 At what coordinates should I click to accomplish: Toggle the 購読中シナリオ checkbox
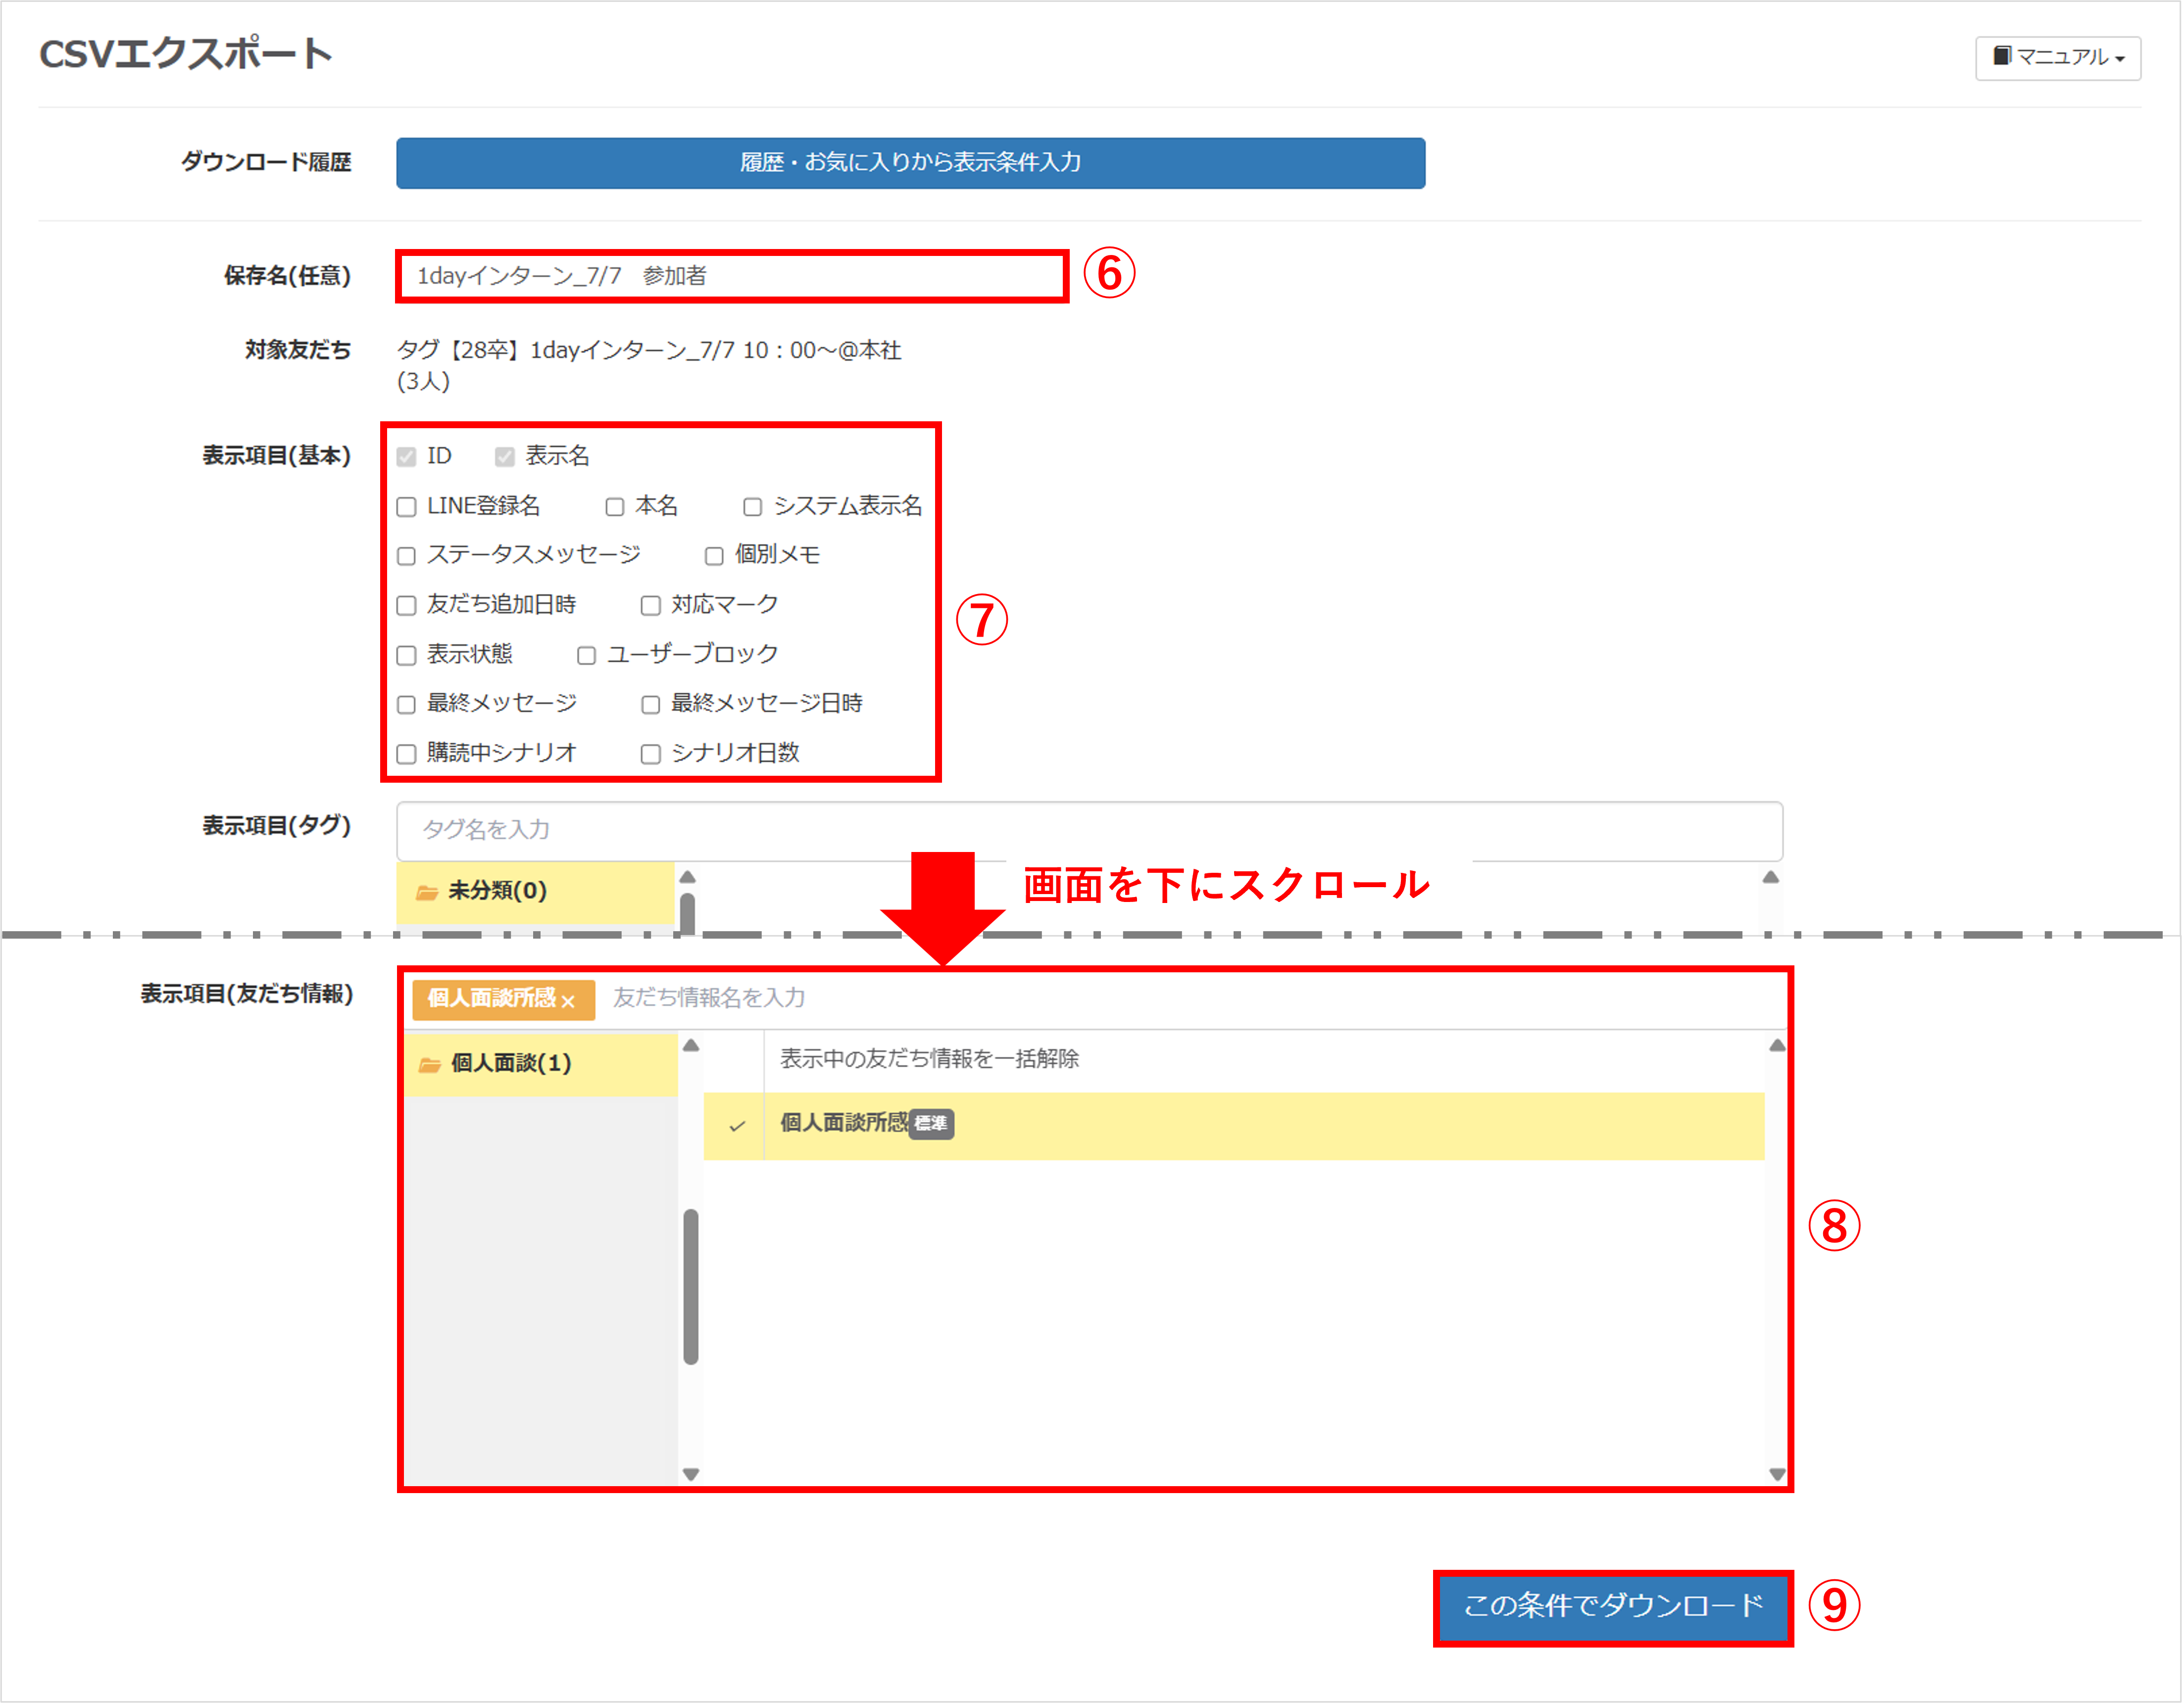click(407, 754)
